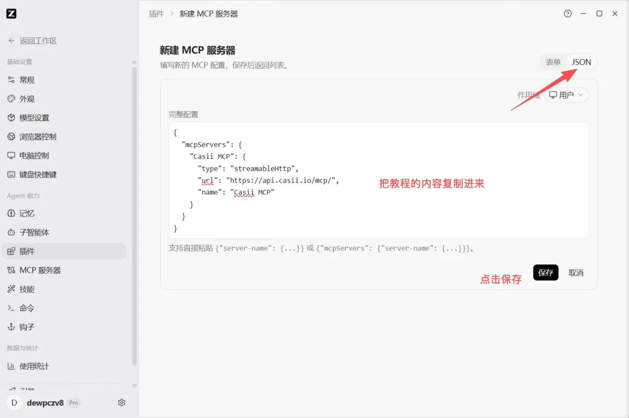Viewport: 629px width, 418px height.
Task: Click the https://api.casii.io/mcp/ url text
Action: [x=281, y=180]
